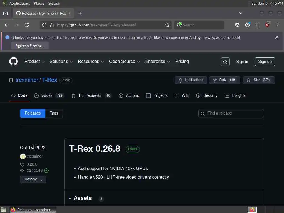Click the clock Sun Jan 5
Screen dimensions: 284x213
point(267,3)
